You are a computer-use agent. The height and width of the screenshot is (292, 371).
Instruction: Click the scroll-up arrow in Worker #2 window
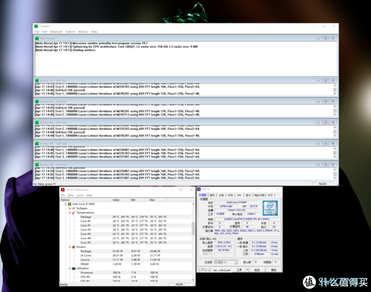click(x=334, y=86)
